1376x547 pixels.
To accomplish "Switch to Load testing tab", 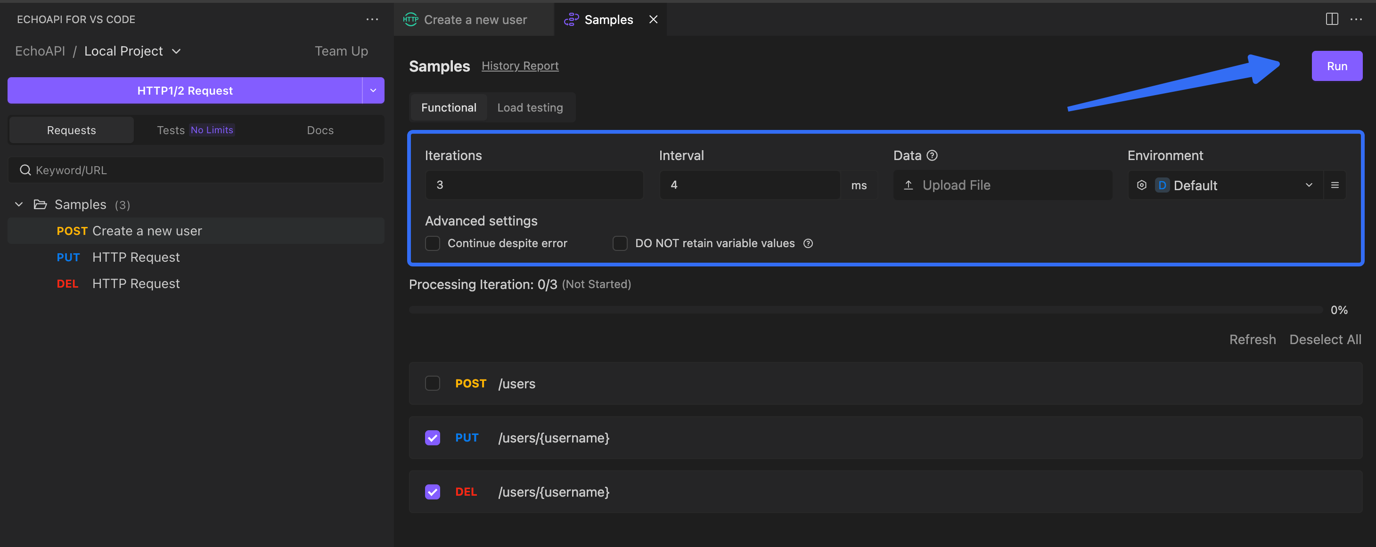I will (x=529, y=107).
